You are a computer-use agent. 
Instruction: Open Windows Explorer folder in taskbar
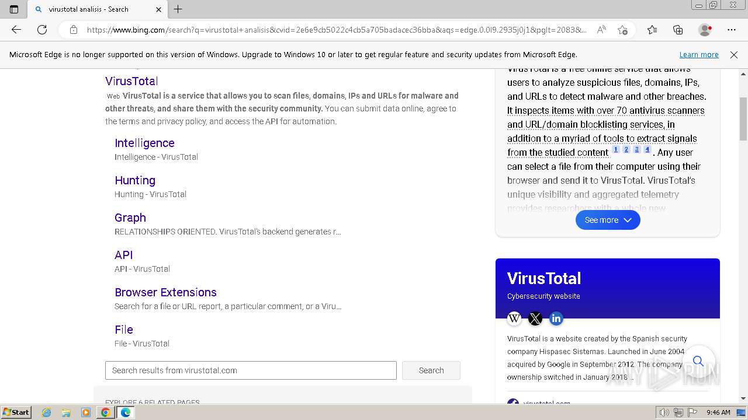click(x=66, y=412)
